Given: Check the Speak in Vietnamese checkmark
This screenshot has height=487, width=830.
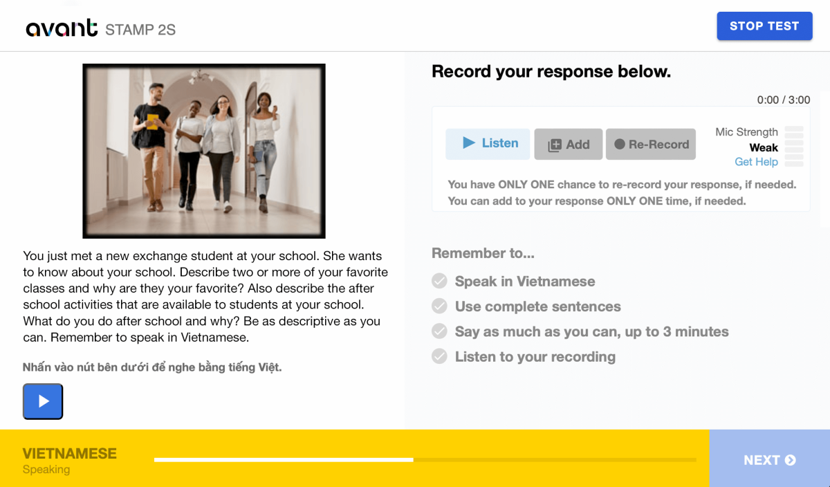Looking at the screenshot, I should (439, 281).
